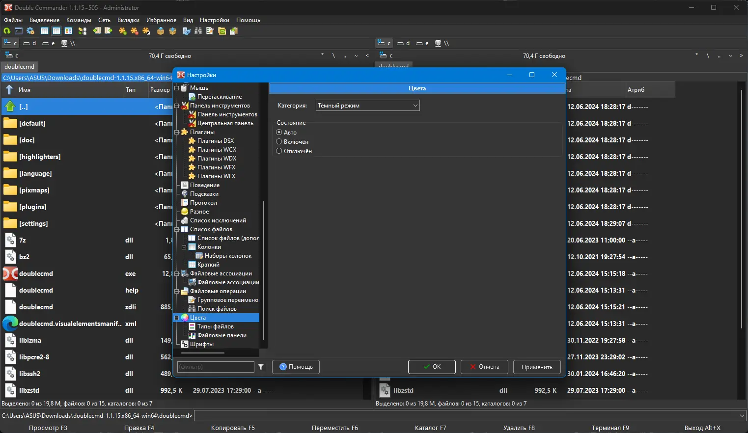Switch to thumbnails view toolbar icon

(68, 31)
